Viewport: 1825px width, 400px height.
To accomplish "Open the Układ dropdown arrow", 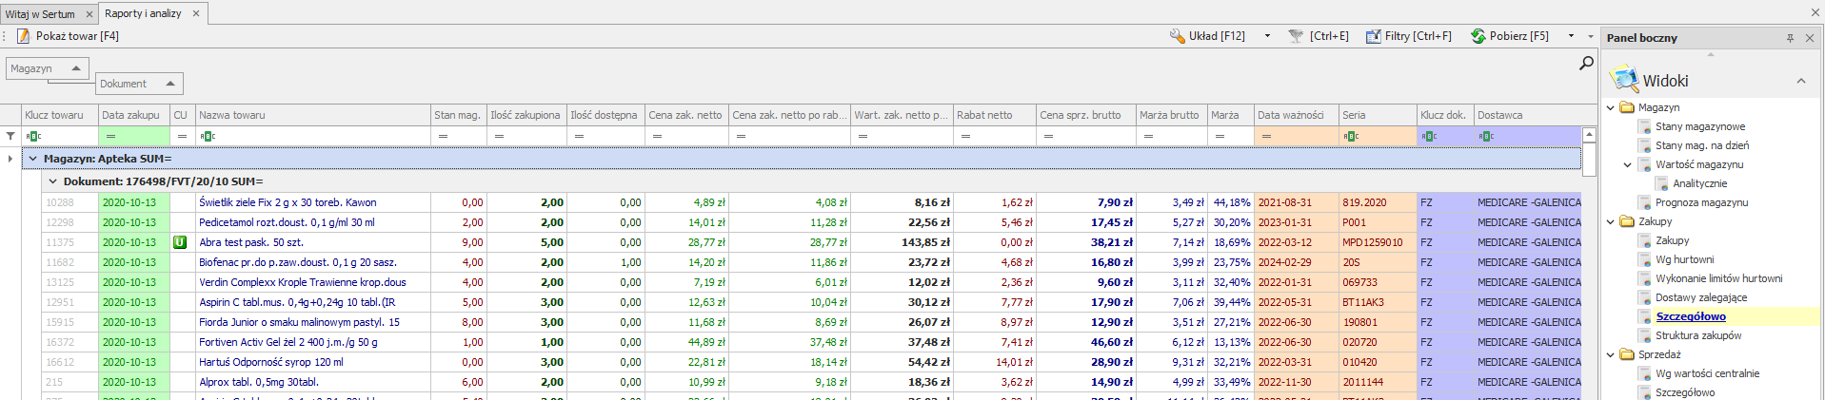I will [1267, 36].
